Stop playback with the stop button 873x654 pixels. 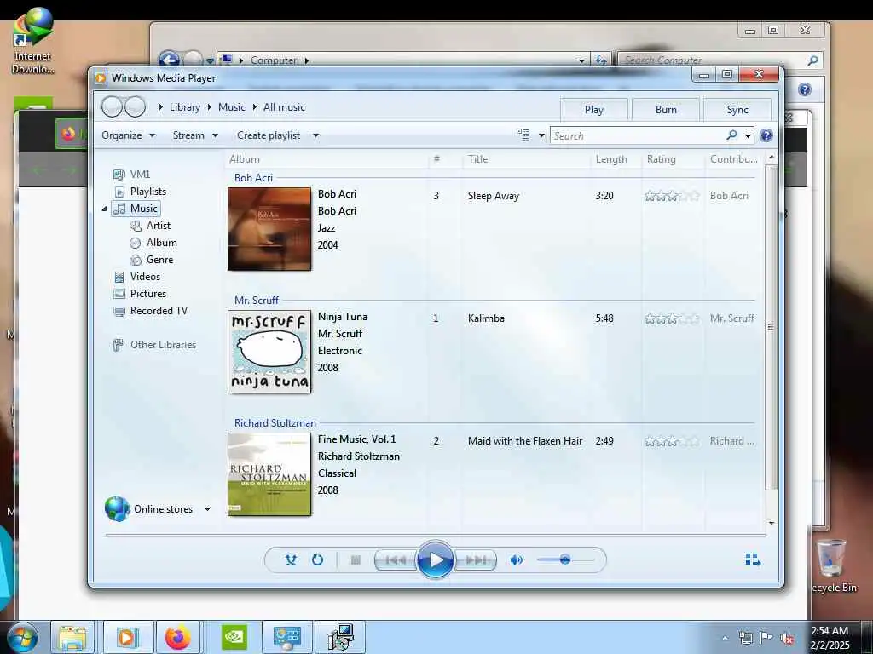coord(356,560)
